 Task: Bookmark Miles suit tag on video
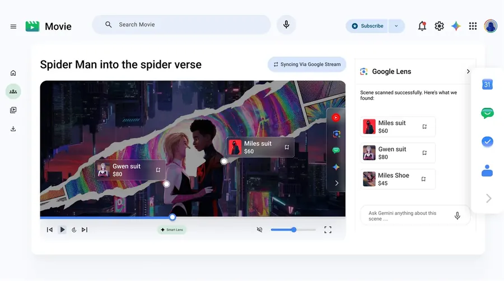(287, 147)
